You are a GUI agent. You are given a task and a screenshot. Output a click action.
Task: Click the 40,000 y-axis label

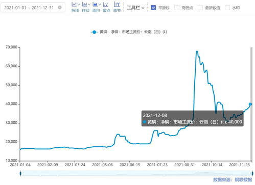(x=11, y=104)
